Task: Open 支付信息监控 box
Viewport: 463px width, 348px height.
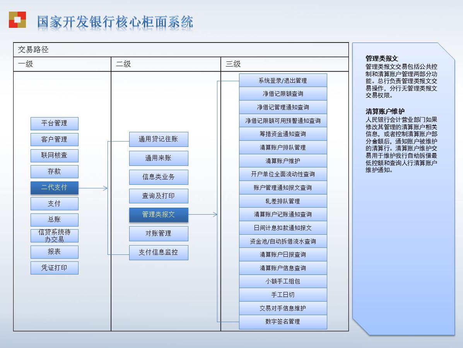Action: pos(159,252)
